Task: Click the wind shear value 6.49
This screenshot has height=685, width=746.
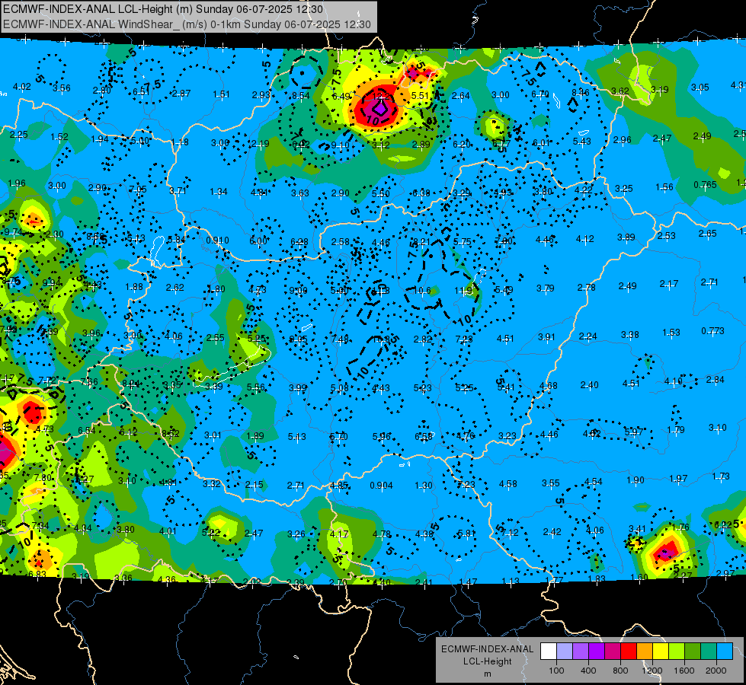Action: [341, 97]
